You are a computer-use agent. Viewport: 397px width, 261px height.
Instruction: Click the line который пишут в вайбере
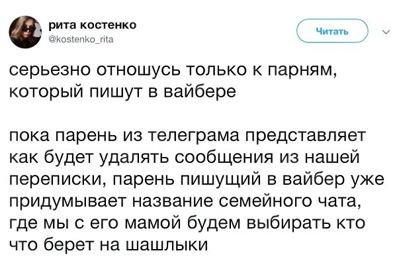(x=122, y=91)
